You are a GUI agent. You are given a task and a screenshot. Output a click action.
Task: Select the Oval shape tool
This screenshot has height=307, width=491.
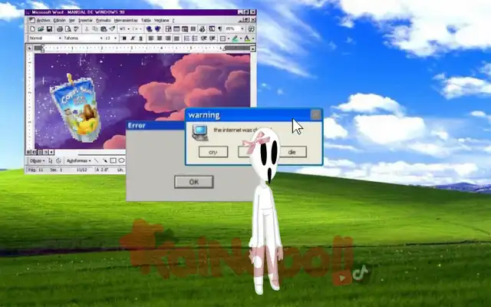121,161
